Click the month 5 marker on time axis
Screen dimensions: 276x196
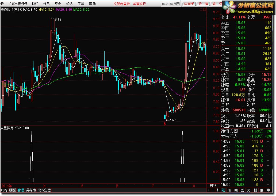tap(82, 186)
